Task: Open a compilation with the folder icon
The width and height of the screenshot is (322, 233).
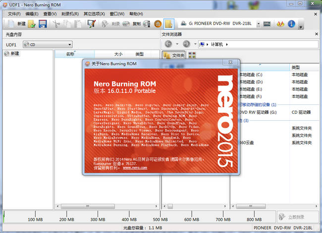Action: (32, 24)
